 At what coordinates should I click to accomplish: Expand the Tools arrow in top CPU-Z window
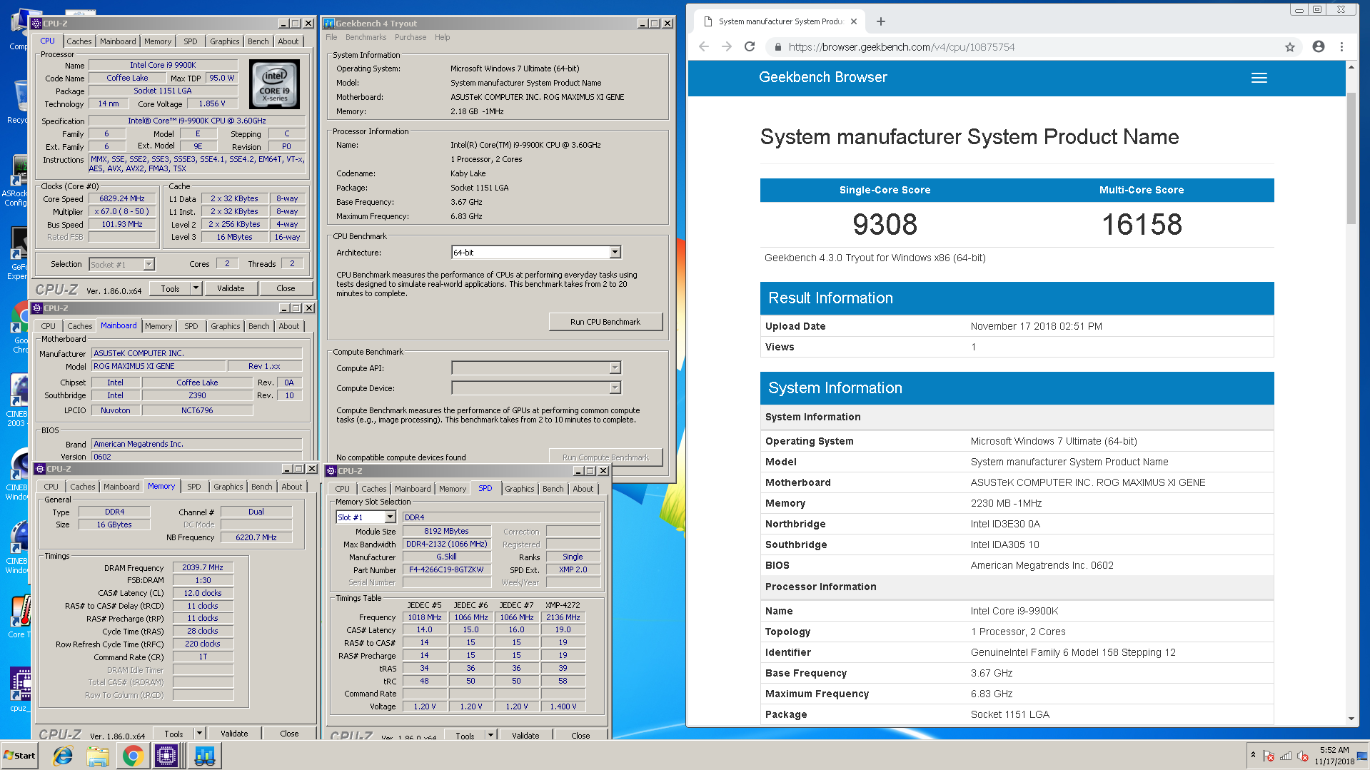(x=196, y=288)
